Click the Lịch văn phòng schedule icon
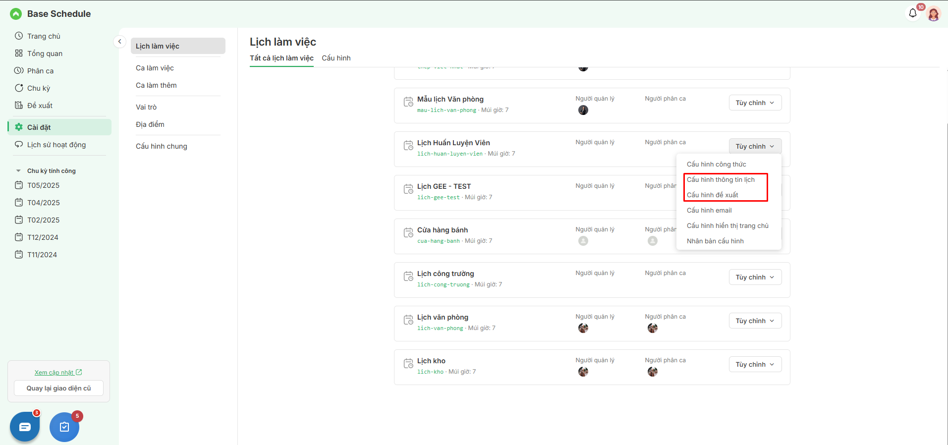Image resolution: width=948 pixels, height=445 pixels. tap(408, 320)
